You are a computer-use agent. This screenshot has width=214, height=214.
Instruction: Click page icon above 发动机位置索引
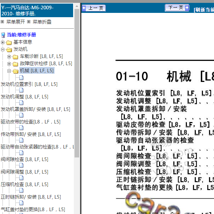[x=21, y=78]
